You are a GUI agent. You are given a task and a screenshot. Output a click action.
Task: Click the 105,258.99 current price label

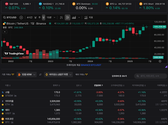tap(159, 27)
